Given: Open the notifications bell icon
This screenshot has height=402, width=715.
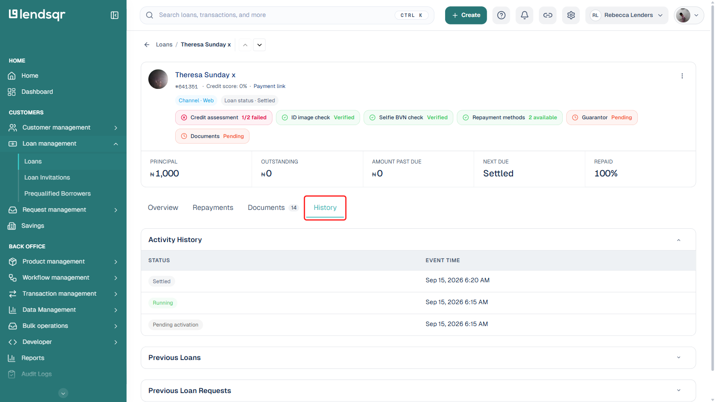Looking at the screenshot, I should 525,15.
